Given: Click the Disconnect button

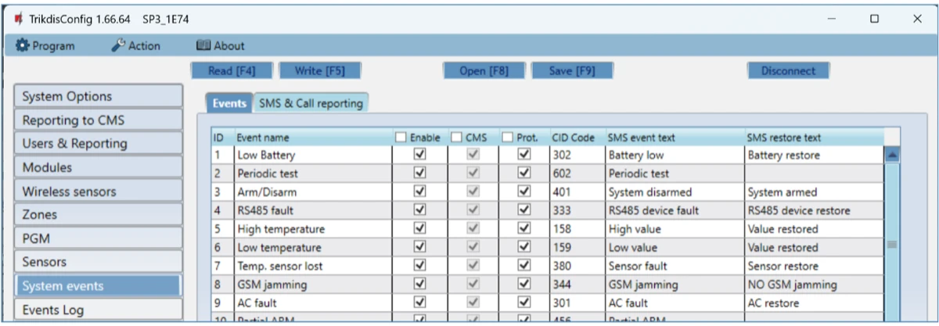Looking at the screenshot, I should [x=788, y=71].
